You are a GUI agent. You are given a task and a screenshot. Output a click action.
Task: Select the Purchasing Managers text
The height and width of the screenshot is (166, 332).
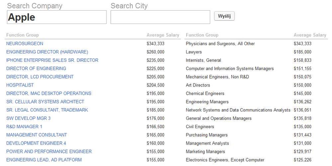tap(207, 135)
